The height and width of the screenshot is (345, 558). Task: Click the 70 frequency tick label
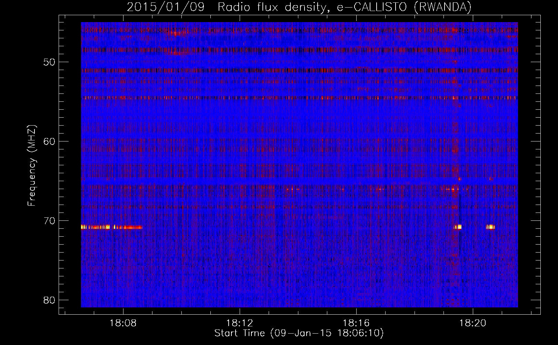(49, 221)
